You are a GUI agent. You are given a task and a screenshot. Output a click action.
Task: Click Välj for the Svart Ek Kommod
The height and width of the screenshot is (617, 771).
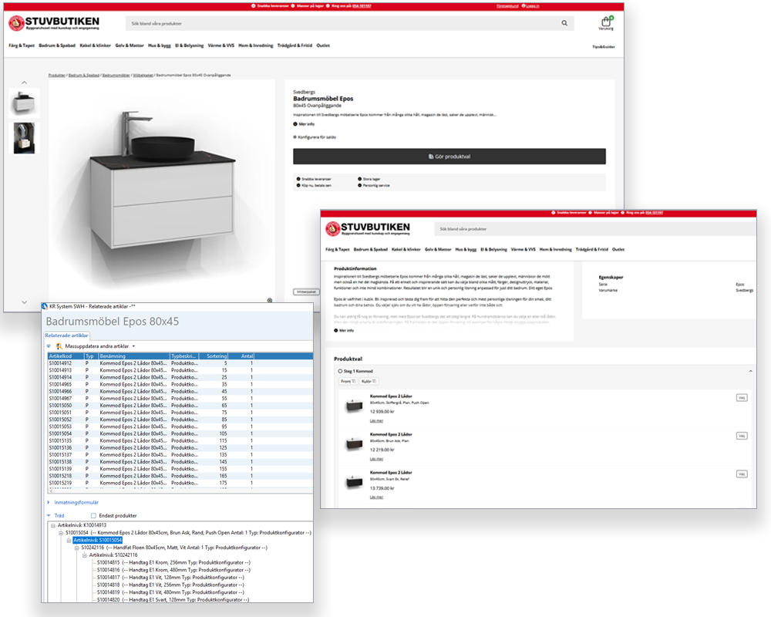point(742,474)
